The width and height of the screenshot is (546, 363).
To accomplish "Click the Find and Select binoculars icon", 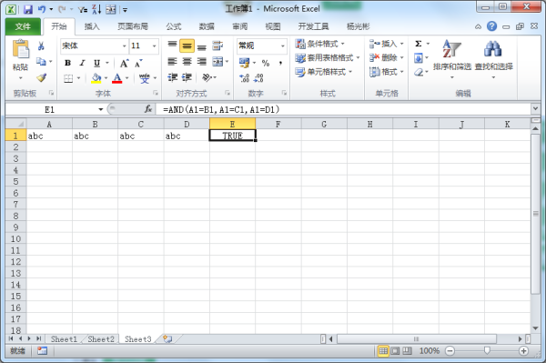I will (x=493, y=49).
